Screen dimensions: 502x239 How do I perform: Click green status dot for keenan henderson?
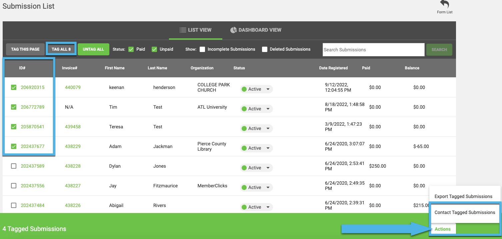tap(244, 89)
